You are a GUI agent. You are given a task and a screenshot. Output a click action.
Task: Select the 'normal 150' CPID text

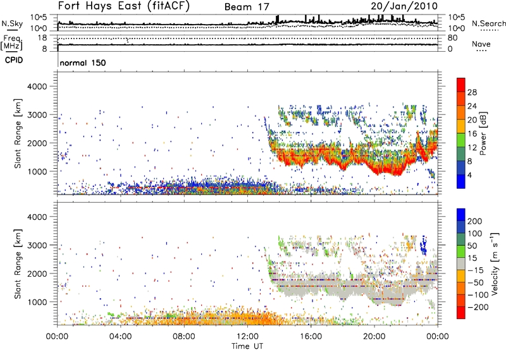83,63
